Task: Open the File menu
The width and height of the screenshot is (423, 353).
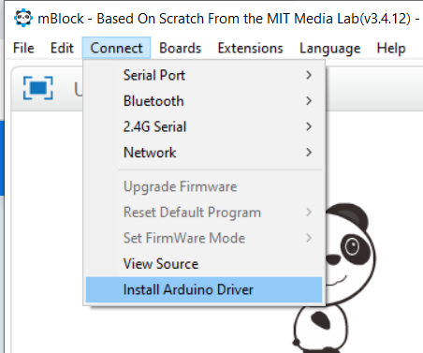Action: (x=23, y=48)
